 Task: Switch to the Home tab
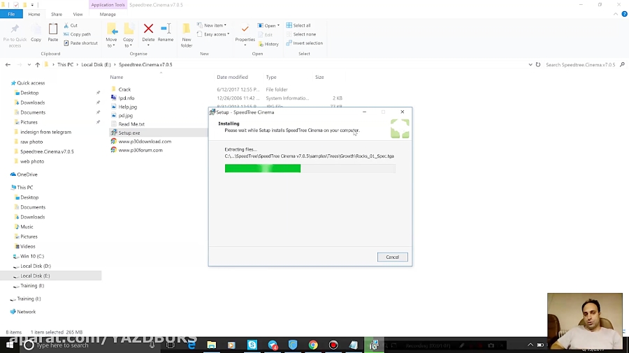point(34,14)
